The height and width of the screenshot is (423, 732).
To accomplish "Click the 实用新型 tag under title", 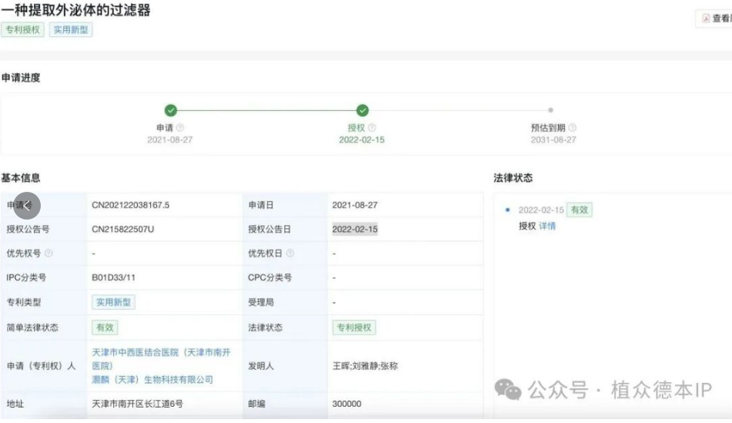I will [71, 30].
